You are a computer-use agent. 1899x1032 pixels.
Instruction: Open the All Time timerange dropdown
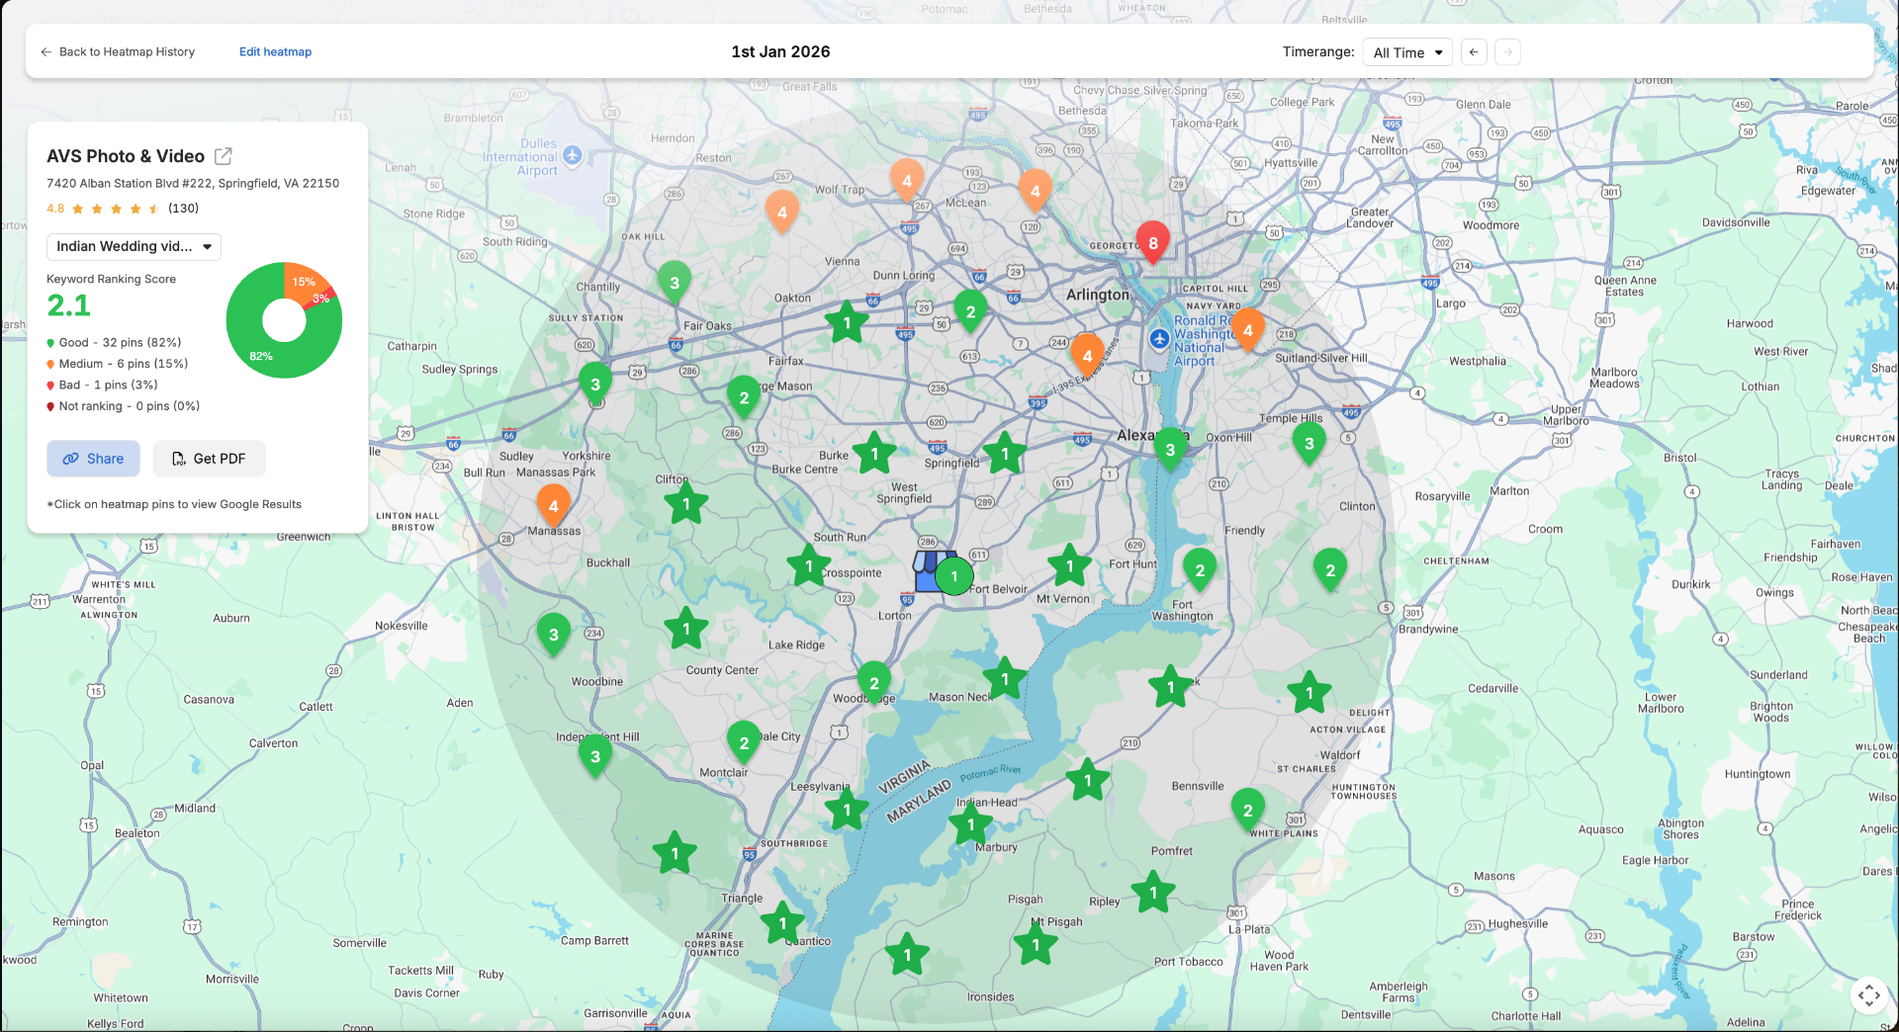click(x=1406, y=51)
